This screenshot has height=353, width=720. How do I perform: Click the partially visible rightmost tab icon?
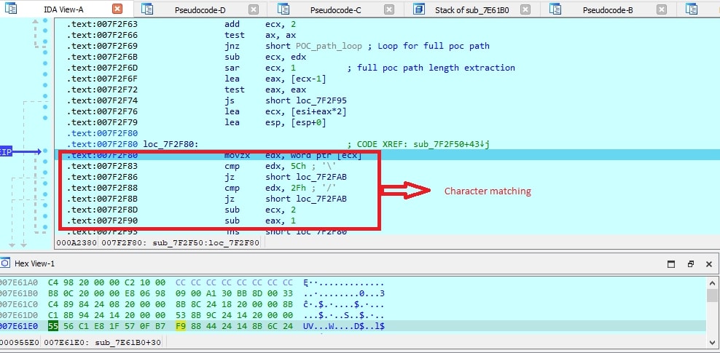coord(691,8)
